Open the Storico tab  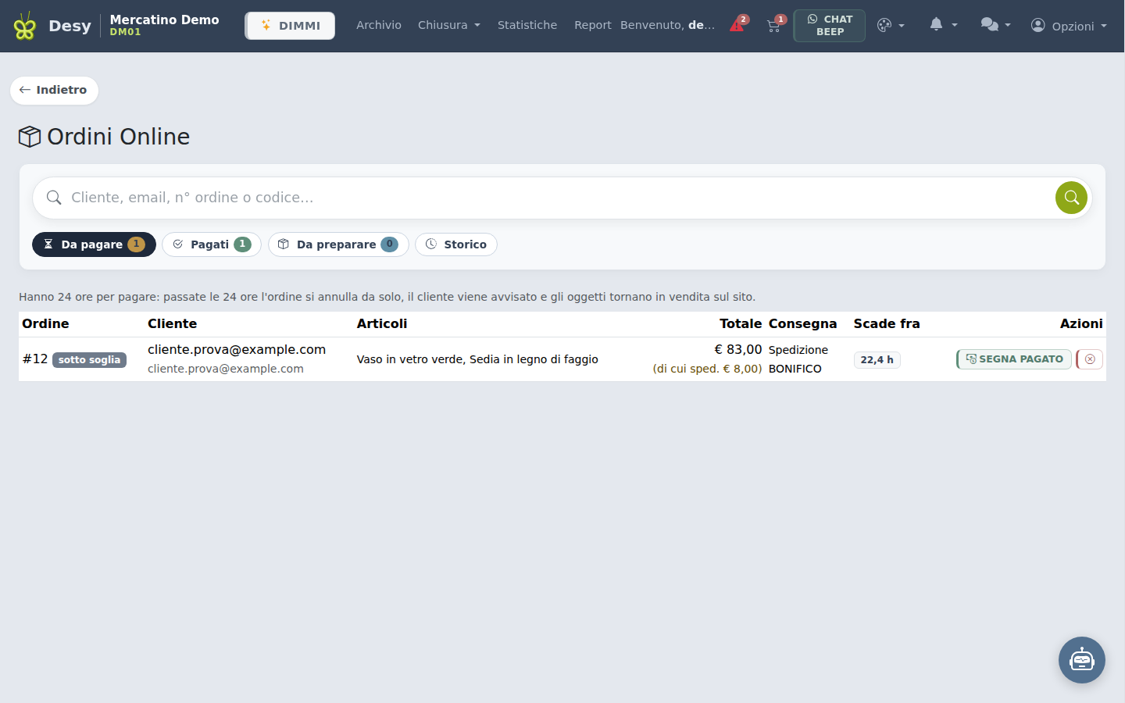coord(456,244)
